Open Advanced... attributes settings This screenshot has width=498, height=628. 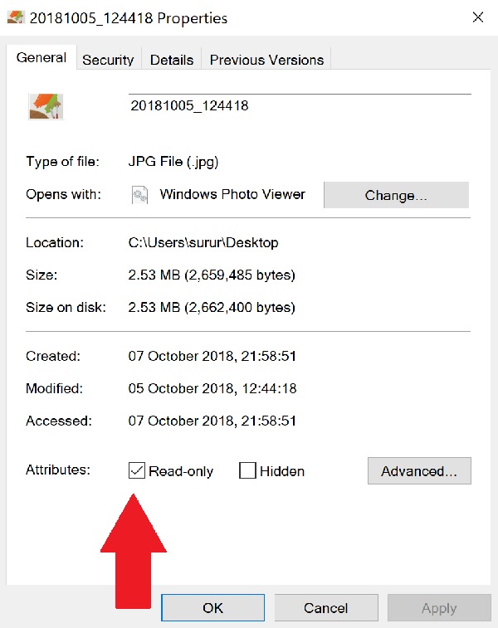419,471
